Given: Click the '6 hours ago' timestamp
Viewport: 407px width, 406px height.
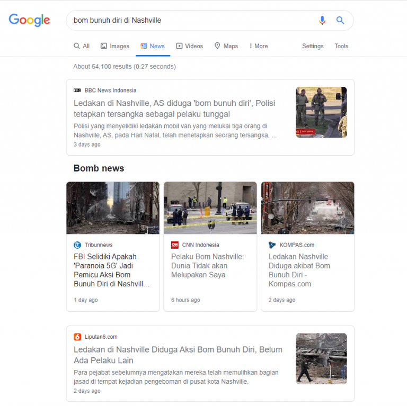Looking at the screenshot, I should click(x=185, y=300).
